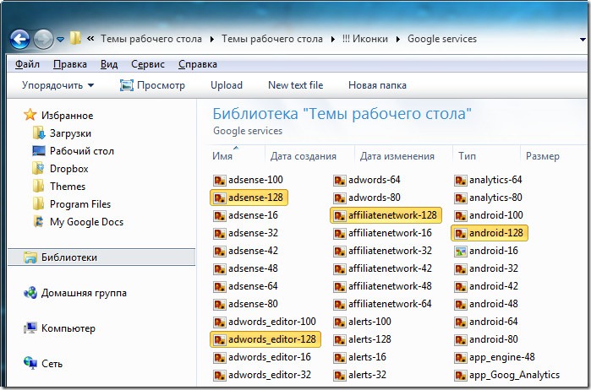Open the address bar history dropdown arrow
Viewport: 591px width, 390px height.
point(583,39)
